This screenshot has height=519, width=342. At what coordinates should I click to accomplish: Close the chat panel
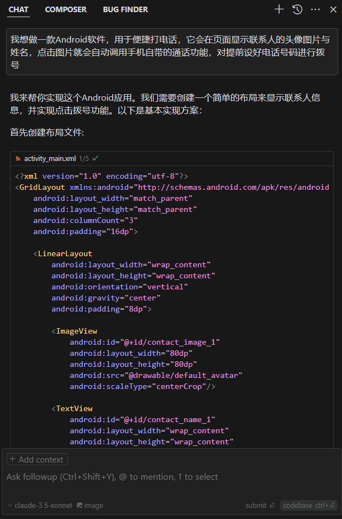click(x=333, y=9)
